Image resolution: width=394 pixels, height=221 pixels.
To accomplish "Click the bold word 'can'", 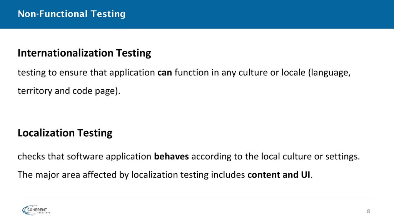I will tap(165, 73).
